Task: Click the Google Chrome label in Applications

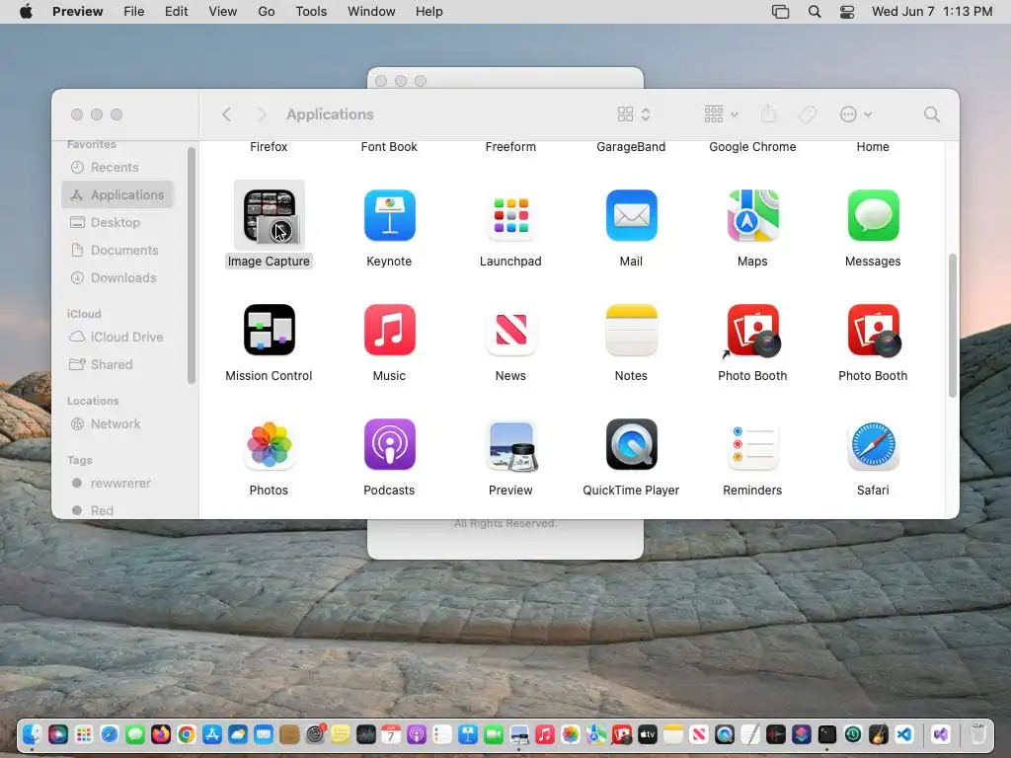Action: [x=752, y=147]
